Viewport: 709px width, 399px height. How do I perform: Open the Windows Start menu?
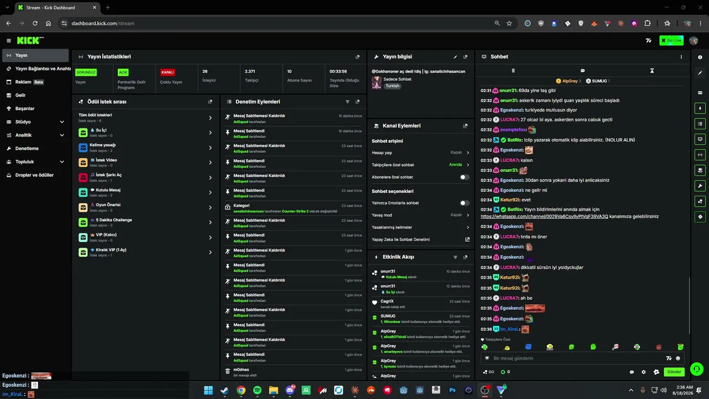coord(208,390)
